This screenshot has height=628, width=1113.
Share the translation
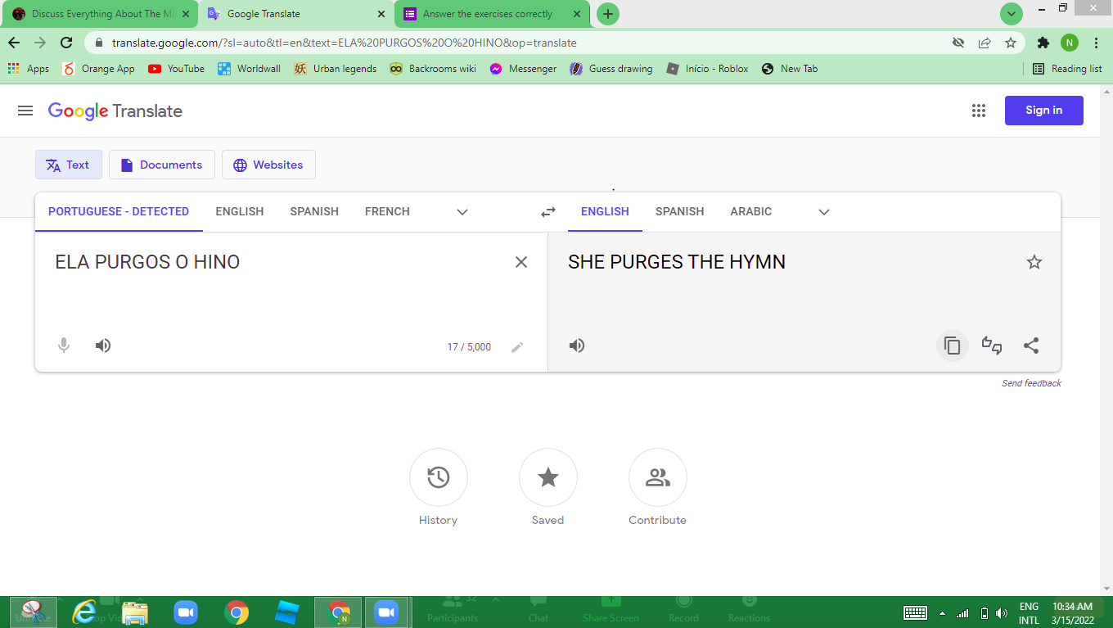[1031, 346]
